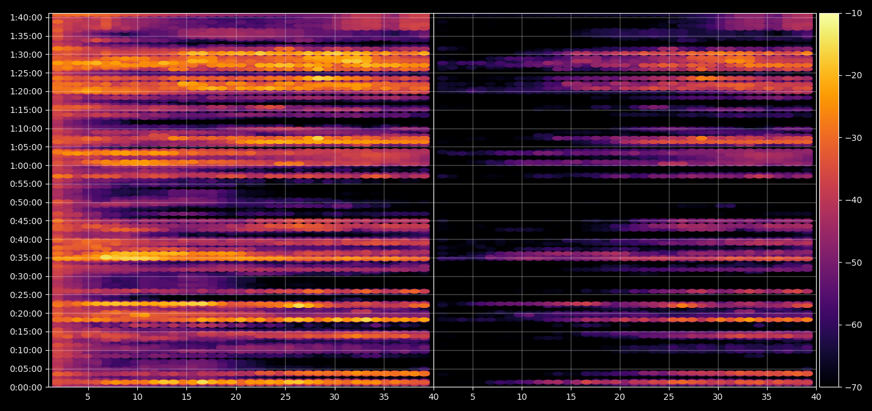This screenshot has width=872, height=411.
Task: Click the "0:55:00" y-axis label
Action: [26, 184]
